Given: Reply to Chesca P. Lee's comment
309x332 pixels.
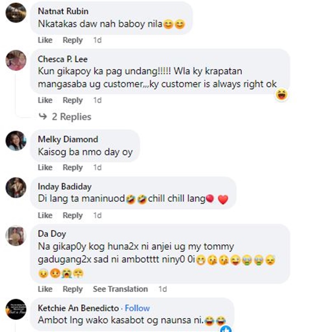Looking at the screenshot, I should click(x=73, y=100).
